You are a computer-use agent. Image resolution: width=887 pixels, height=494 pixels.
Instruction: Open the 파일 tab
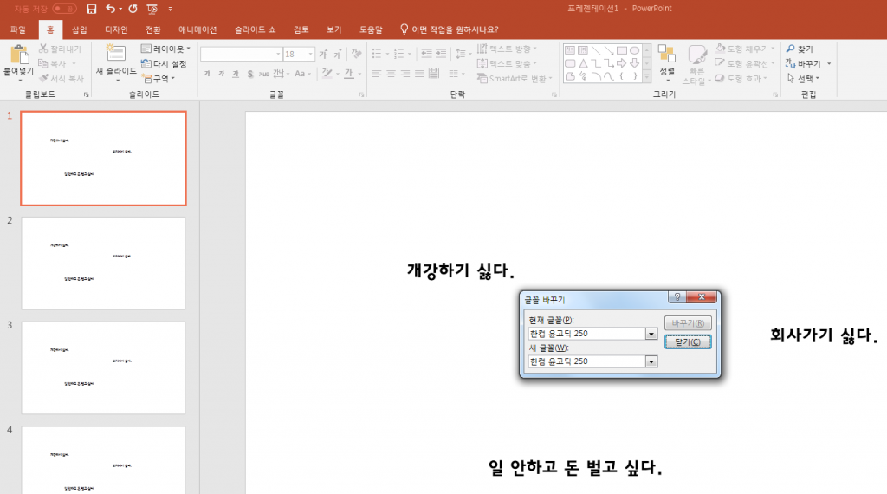click(17, 29)
